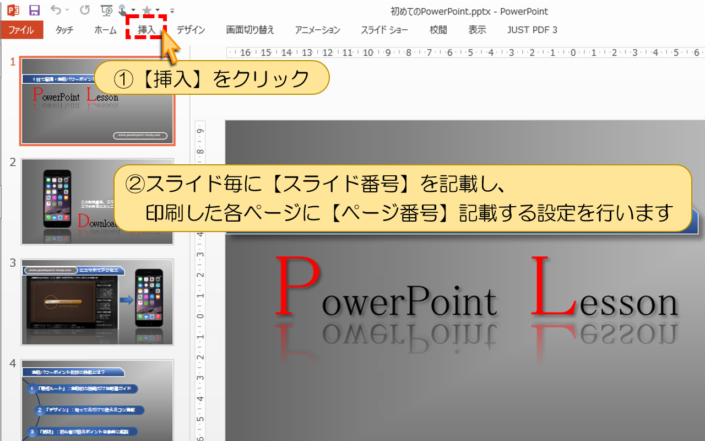Toggle Touch/Mouse mode finger icon
Image resolution: width=705 pixels, height=441 pixels.
coord(122,9)
